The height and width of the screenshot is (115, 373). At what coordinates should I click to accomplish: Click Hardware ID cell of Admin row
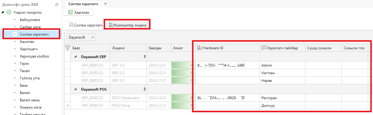pos(228,65)
